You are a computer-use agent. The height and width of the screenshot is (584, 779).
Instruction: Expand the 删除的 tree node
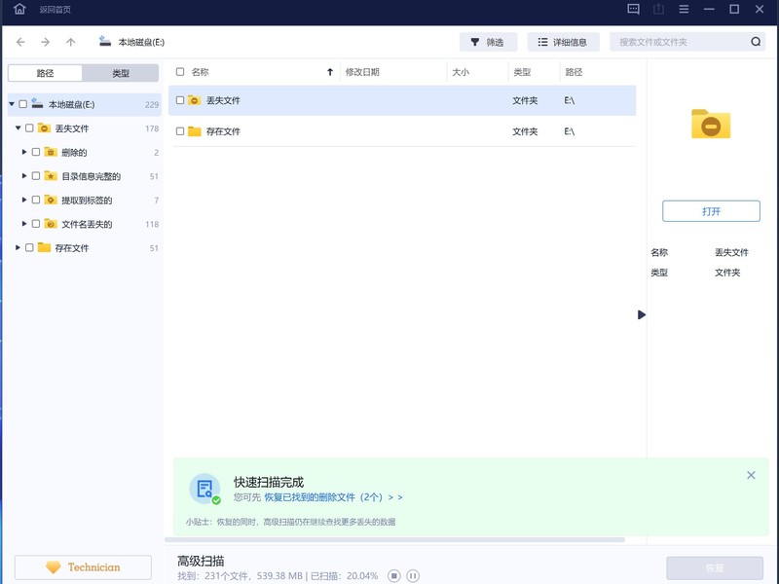[x=24, y=152]
